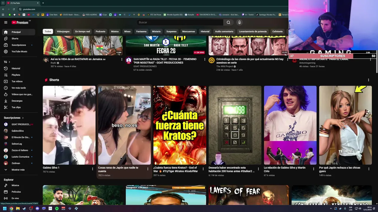Image resolution: width=378 pixels, height=212 pixels.
Task: Open Spotify from the taskbar
Action: pos(57,208)
